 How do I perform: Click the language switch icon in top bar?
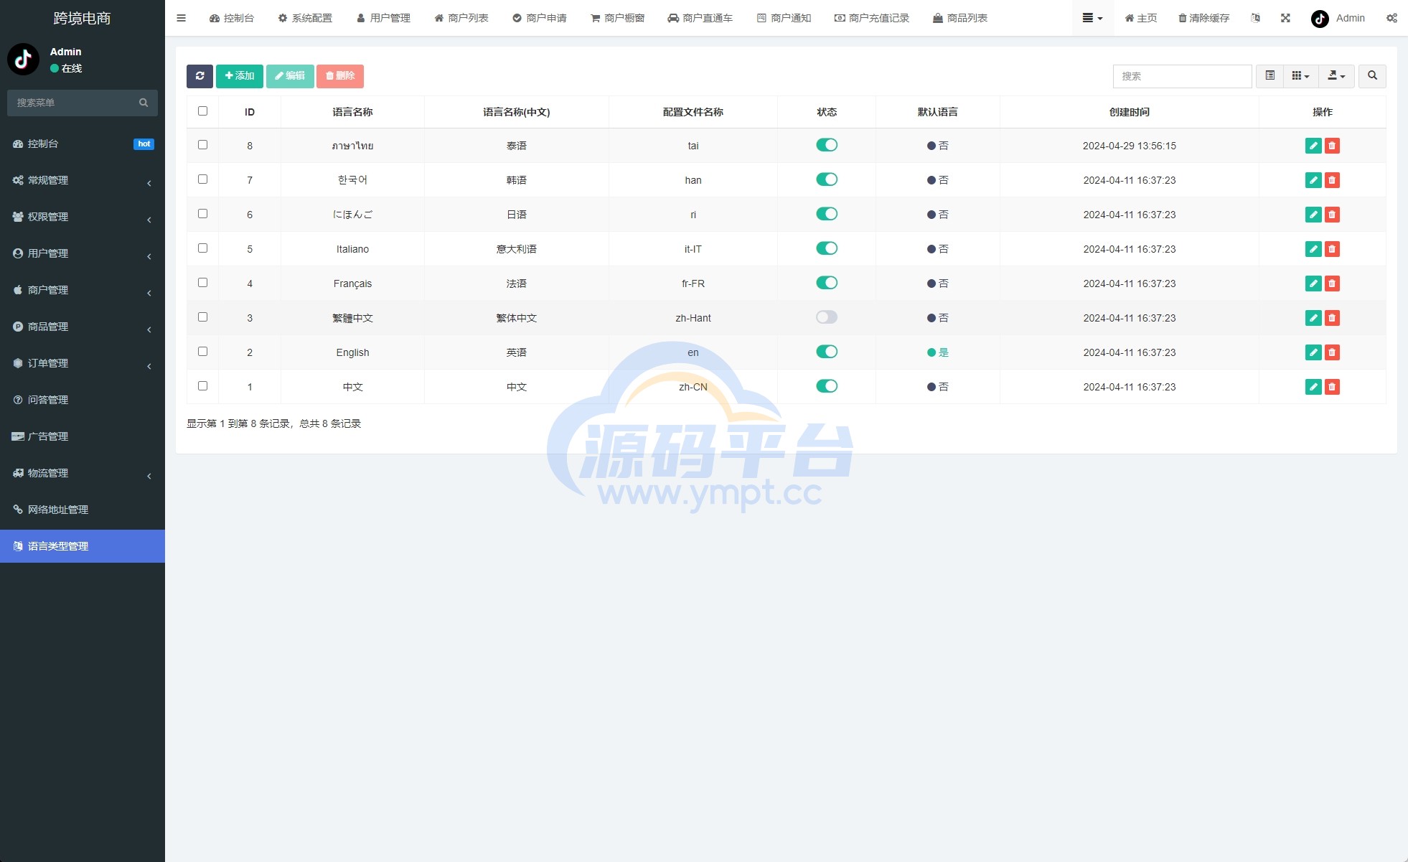pos(1255,18)
